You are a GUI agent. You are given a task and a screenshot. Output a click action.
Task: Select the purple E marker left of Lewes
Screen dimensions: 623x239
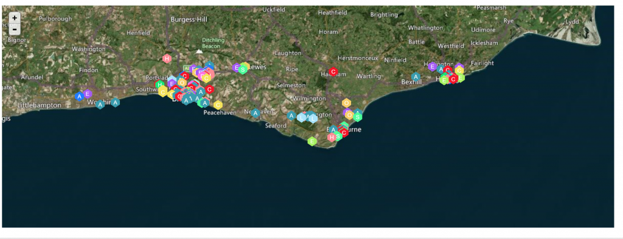pos(237,68)
